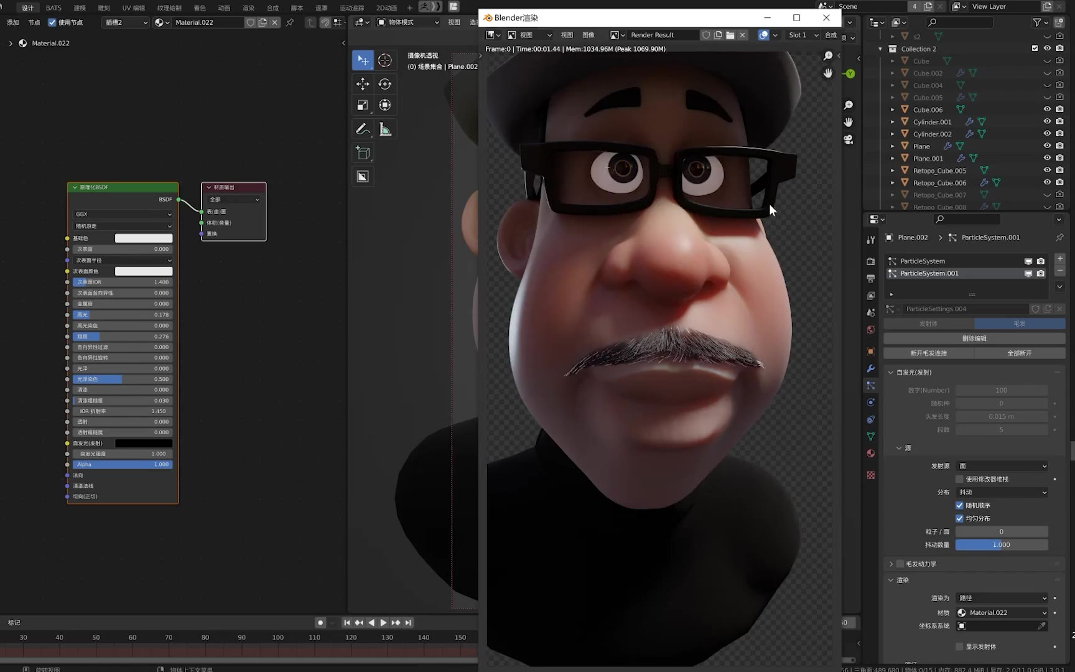The height and width of the screenshot is (672, 1075).
Task: Hide Cylinder.001 in the outliner
Action: point(1047,122)
